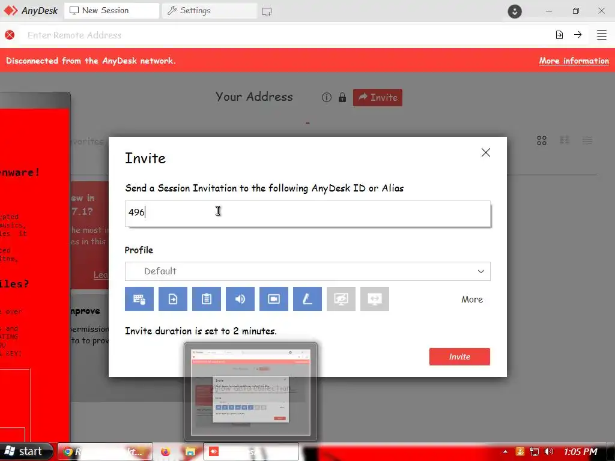Click the connect arrow icon
The height and width of the screenshot is (461, 615).
pyautogui.click(x=578, y=34)
